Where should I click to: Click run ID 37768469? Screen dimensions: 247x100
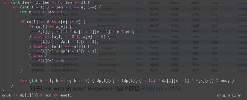(38, 20)
